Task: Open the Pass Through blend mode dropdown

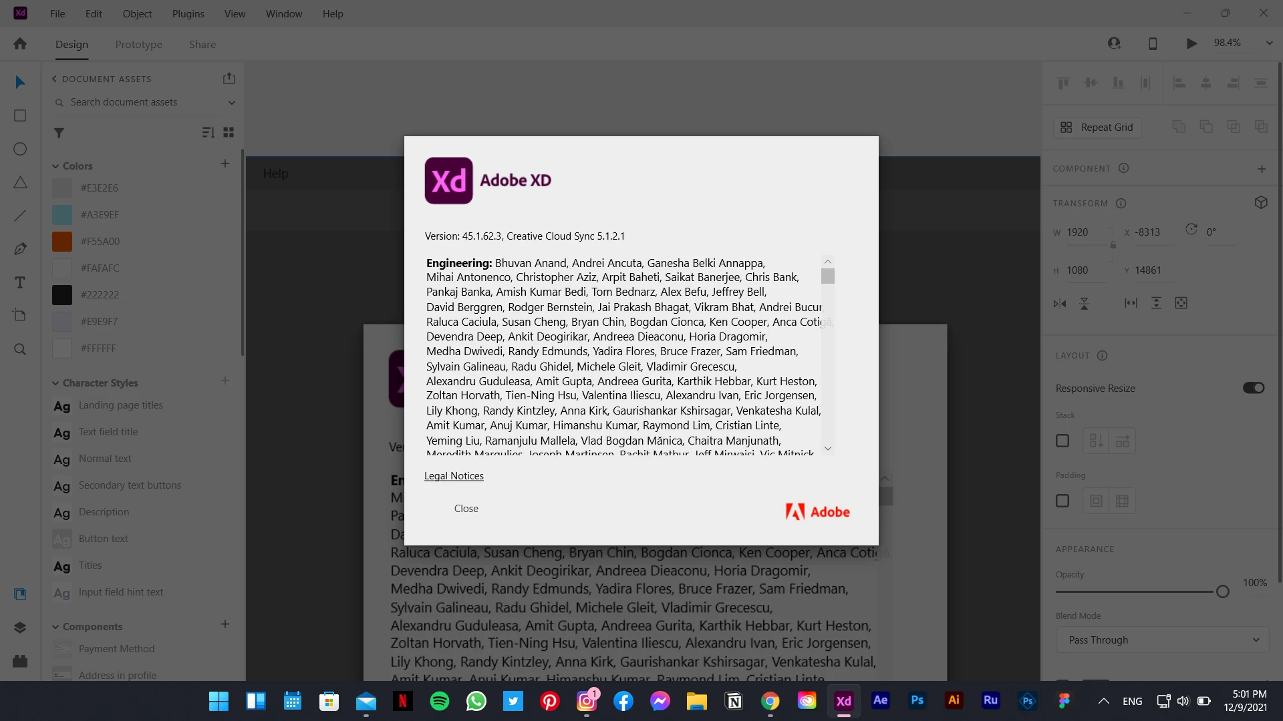Action: 1163,640
